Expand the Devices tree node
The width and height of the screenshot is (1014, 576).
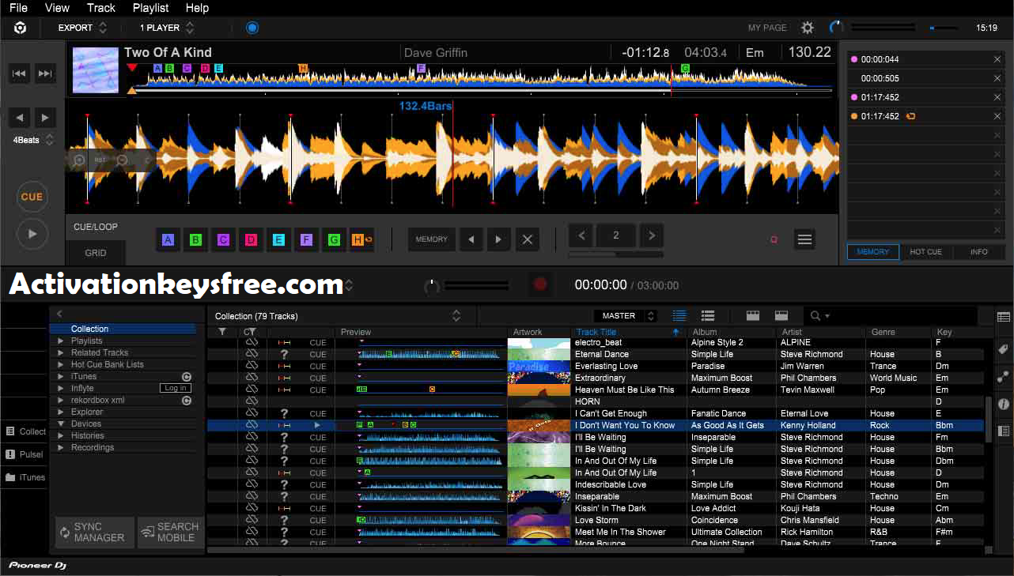click(61, 424)
